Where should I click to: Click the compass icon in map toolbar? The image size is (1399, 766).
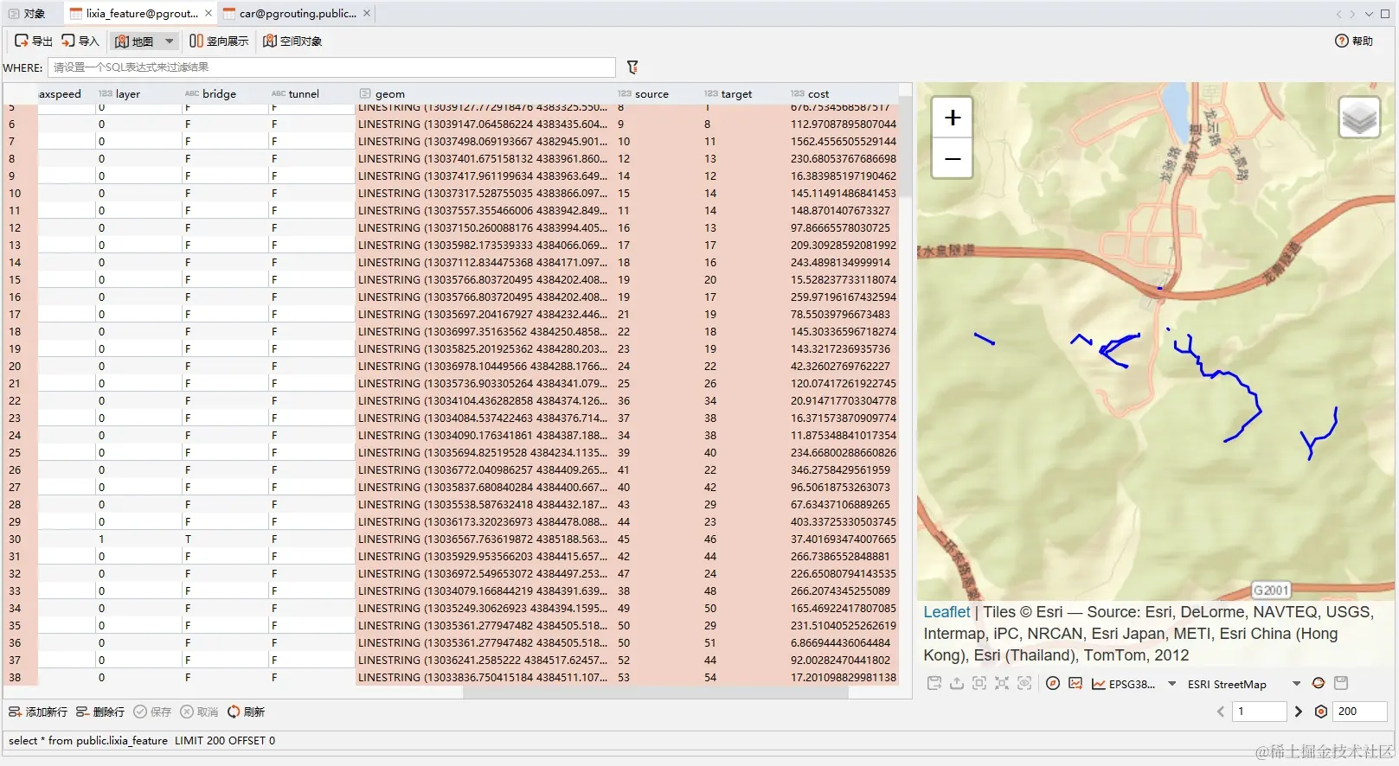1053,683
